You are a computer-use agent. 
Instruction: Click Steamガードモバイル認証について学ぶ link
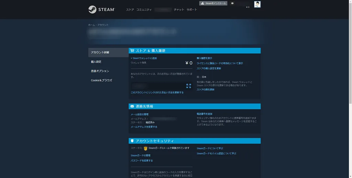(217, 153)
